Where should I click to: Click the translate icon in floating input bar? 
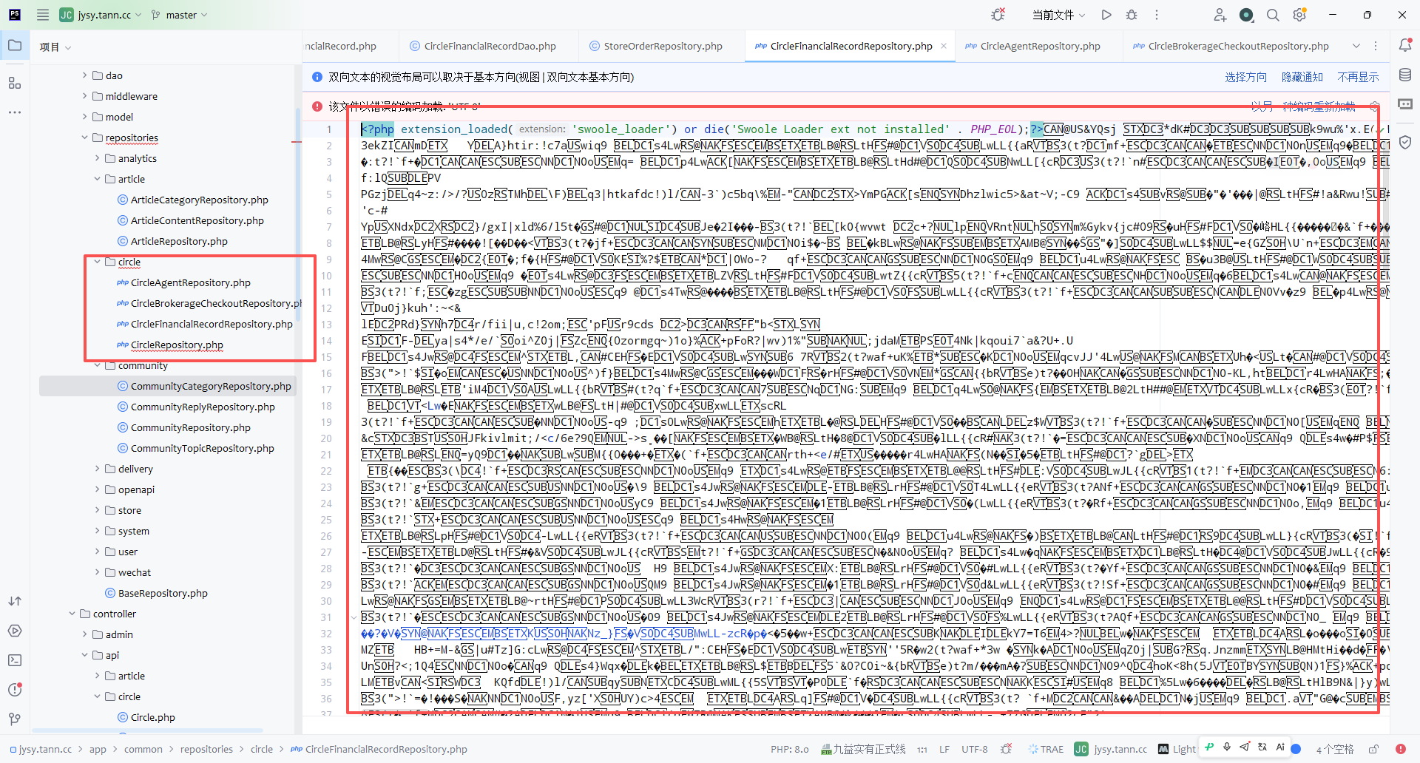[x=1262, y=747]
